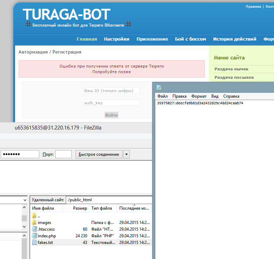Viewport: 274px width, 259px height.
Task: Click the local tree scrollbar up arrow
Action: pyautogui.click(x=24, y=208)
